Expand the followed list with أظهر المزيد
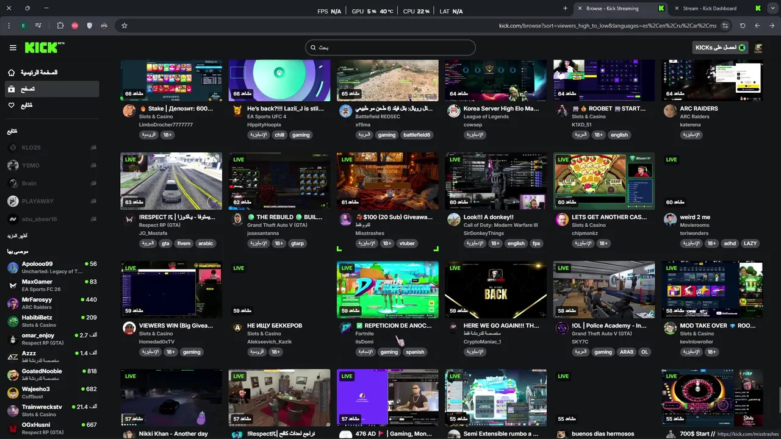Image resolution: width=781 pixels, height=439 pixels. pos(17,235)
